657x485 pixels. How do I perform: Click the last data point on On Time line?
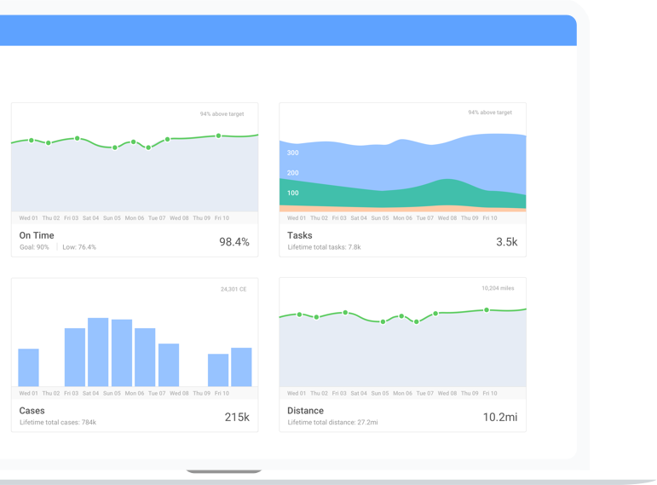coord(218,136)
